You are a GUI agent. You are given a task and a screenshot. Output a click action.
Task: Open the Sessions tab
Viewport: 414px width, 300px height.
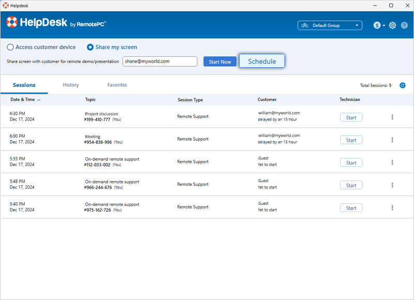coord(24,85)
